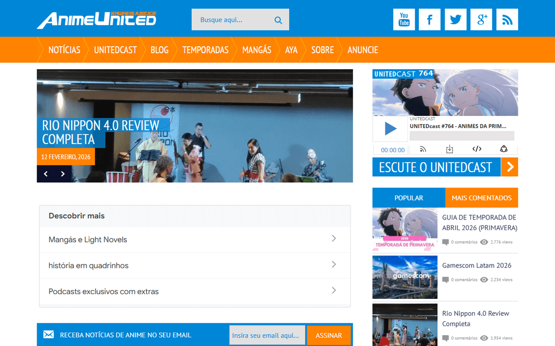
Task: Open the Temporadas menu
Action: coord(206,50)
